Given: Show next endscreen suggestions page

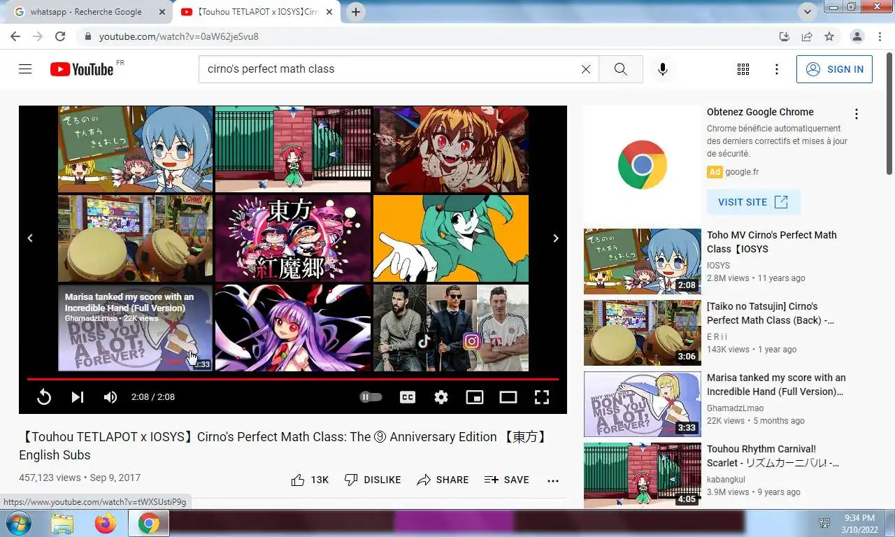Looking at the screenshot, I should coord(556,238).
